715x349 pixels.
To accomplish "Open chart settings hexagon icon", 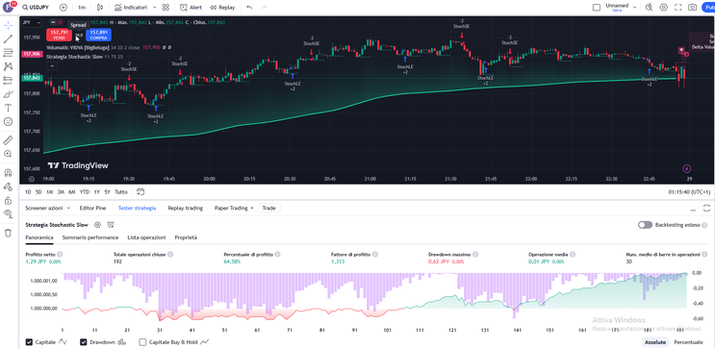I will point(663,8).
